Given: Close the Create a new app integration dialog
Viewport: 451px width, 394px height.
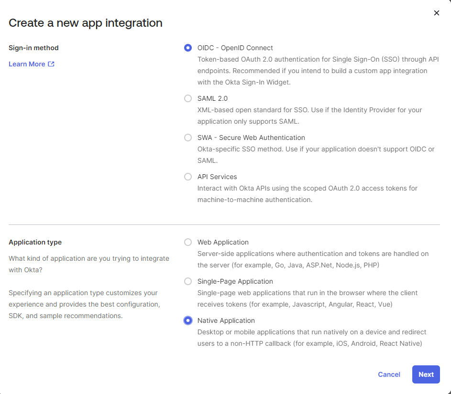Looking at the screenshot, I should click(x=436, y=13).
